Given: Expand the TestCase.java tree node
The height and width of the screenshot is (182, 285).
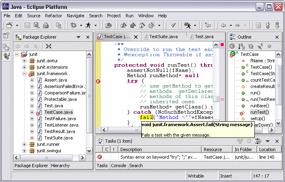Looking at the screenshot, I should (x=32, y=112).
